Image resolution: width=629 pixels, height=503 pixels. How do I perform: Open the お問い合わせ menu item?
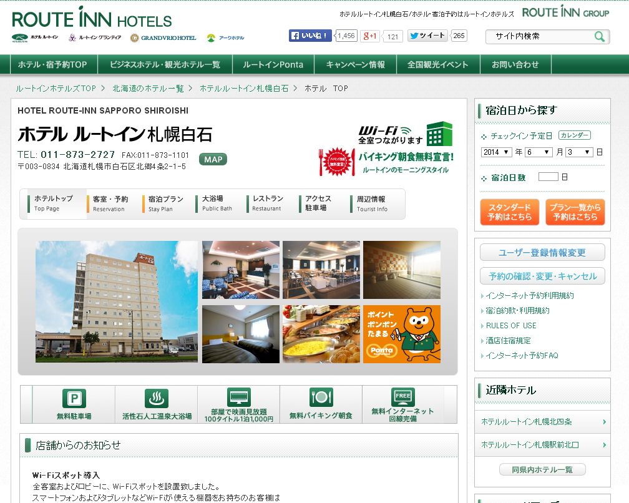(515, 64)
